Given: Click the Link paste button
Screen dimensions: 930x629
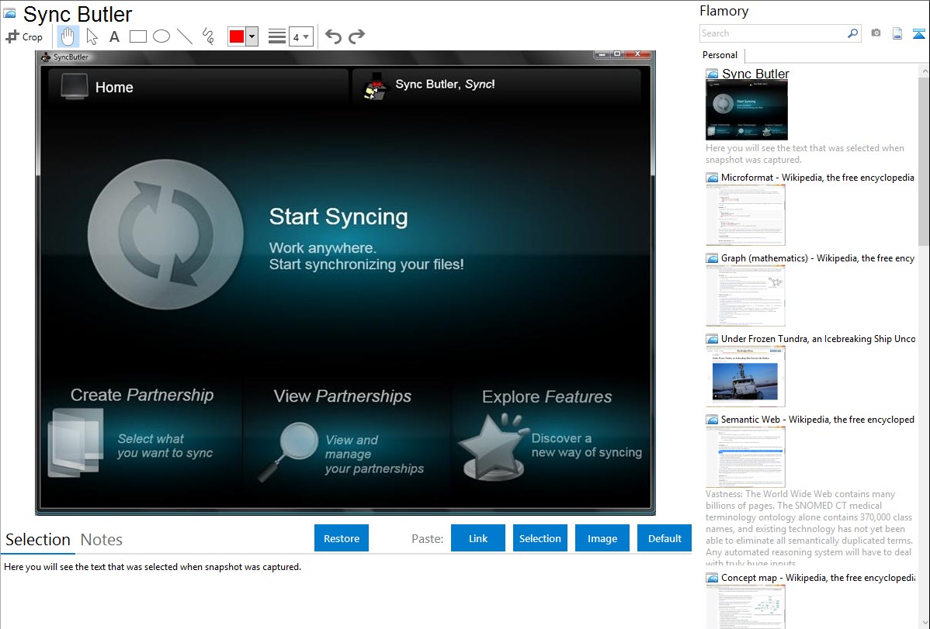Looking at the screenshot, I should [478, 538].
